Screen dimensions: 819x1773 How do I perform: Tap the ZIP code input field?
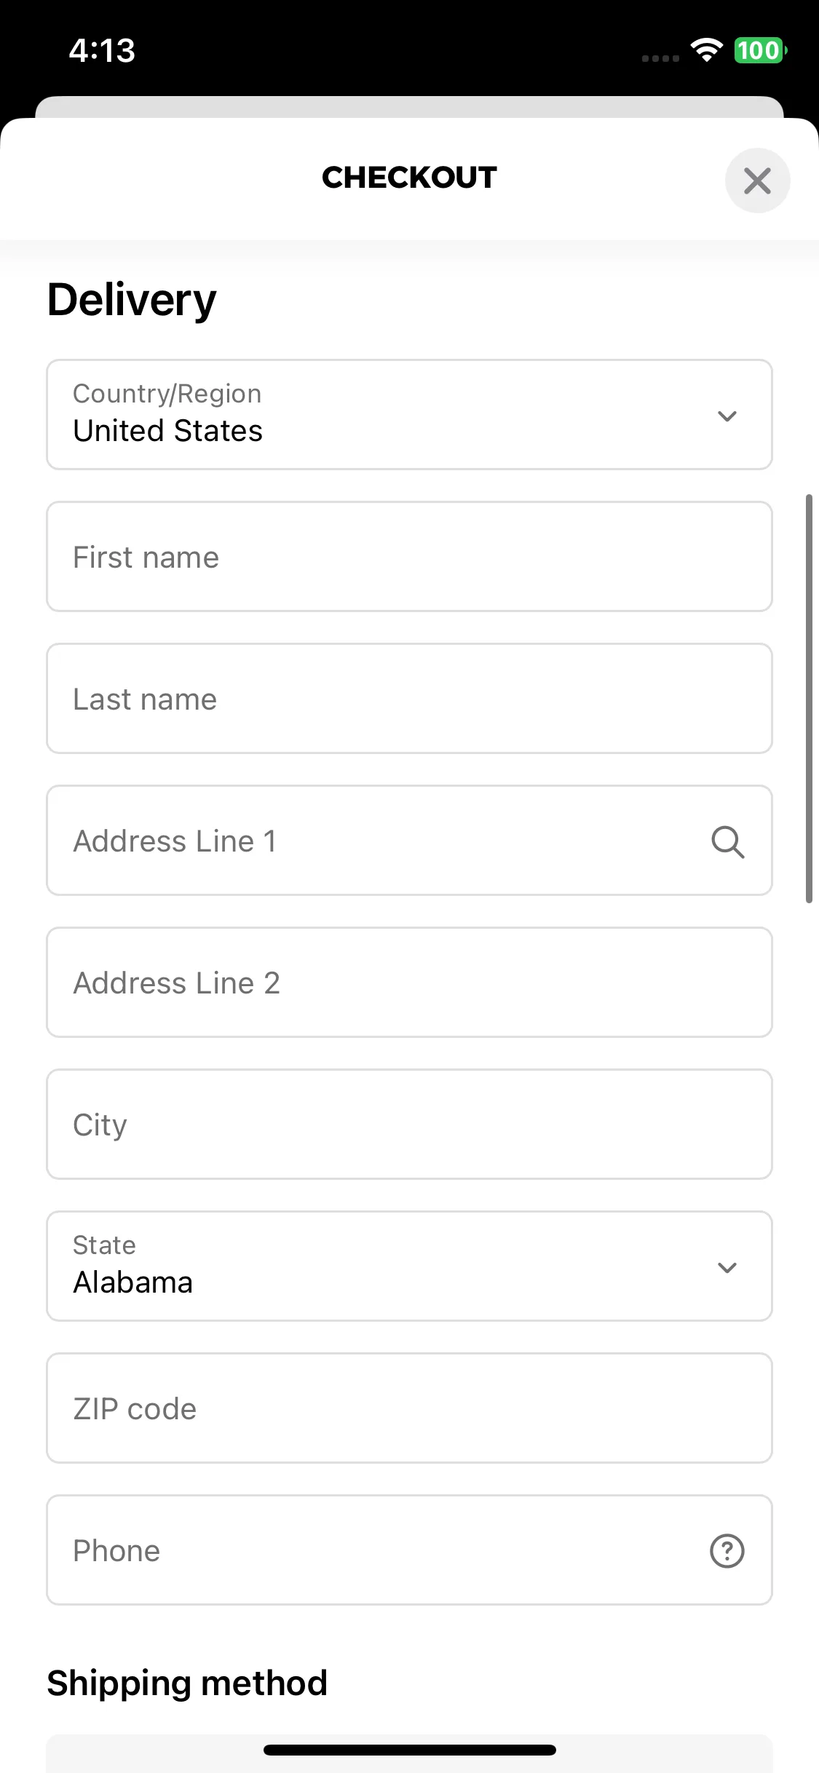tap(409, 1408)
